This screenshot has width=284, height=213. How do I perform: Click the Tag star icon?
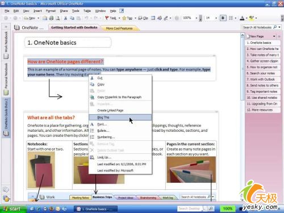pyautogui.click(x=124, y=18)
